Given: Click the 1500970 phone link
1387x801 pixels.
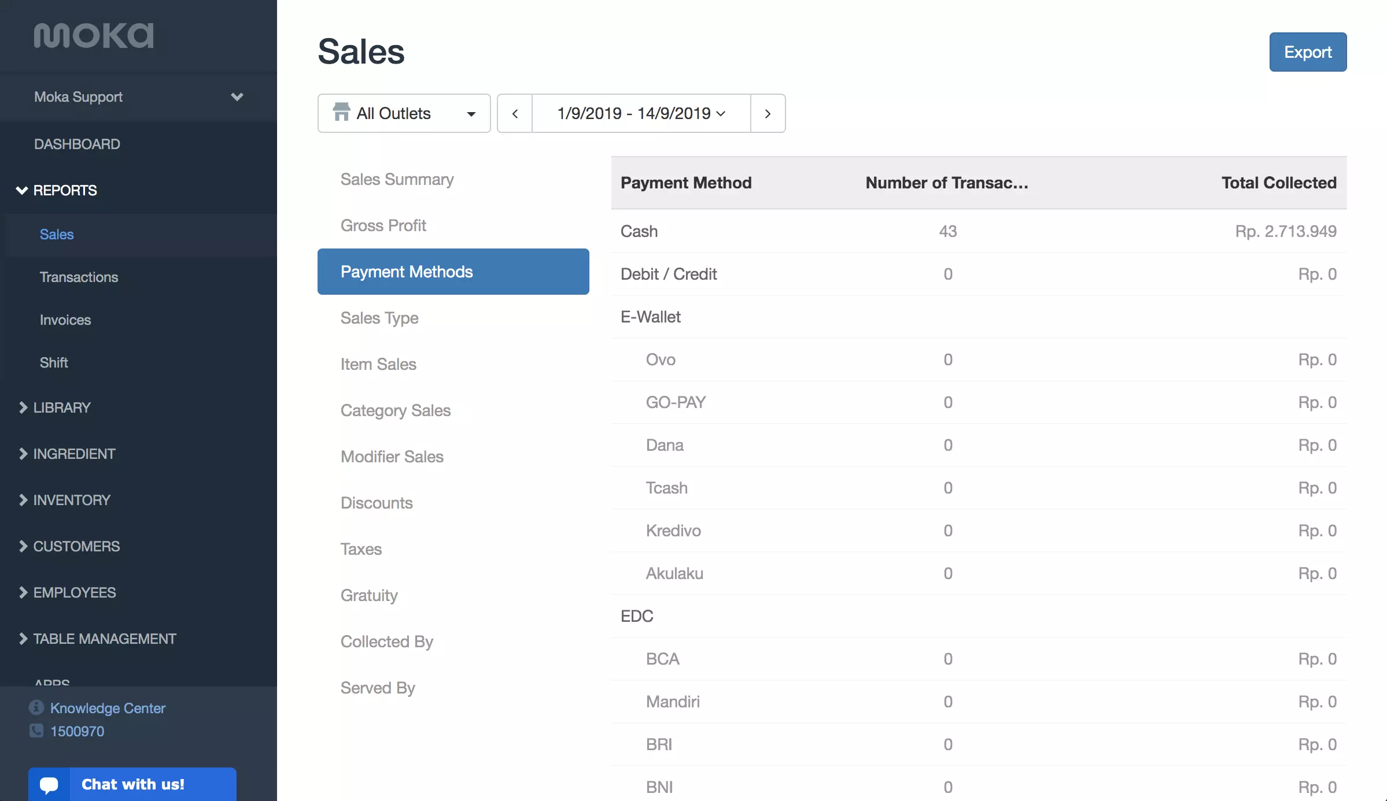Looking at the screenshot, I should [x=77, y=731].
